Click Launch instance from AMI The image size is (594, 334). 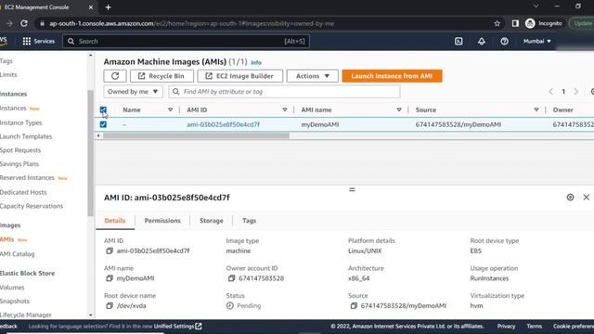click(392, 76)
